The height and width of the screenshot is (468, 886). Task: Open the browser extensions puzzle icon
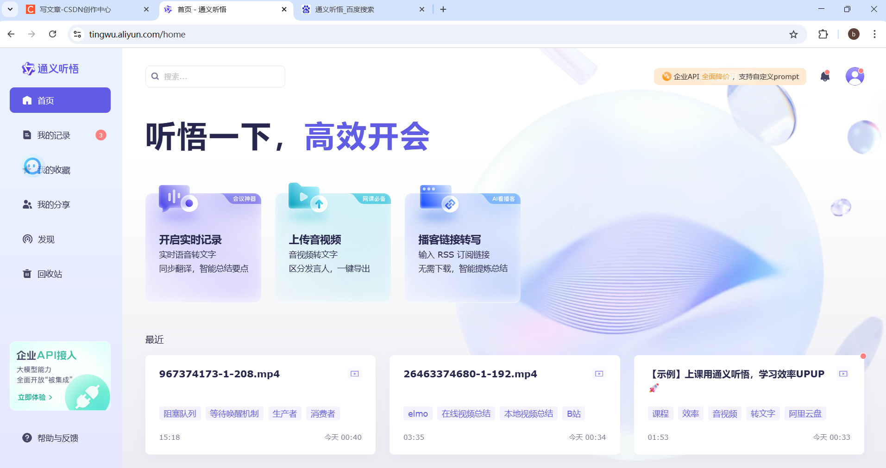pos(823,34)
